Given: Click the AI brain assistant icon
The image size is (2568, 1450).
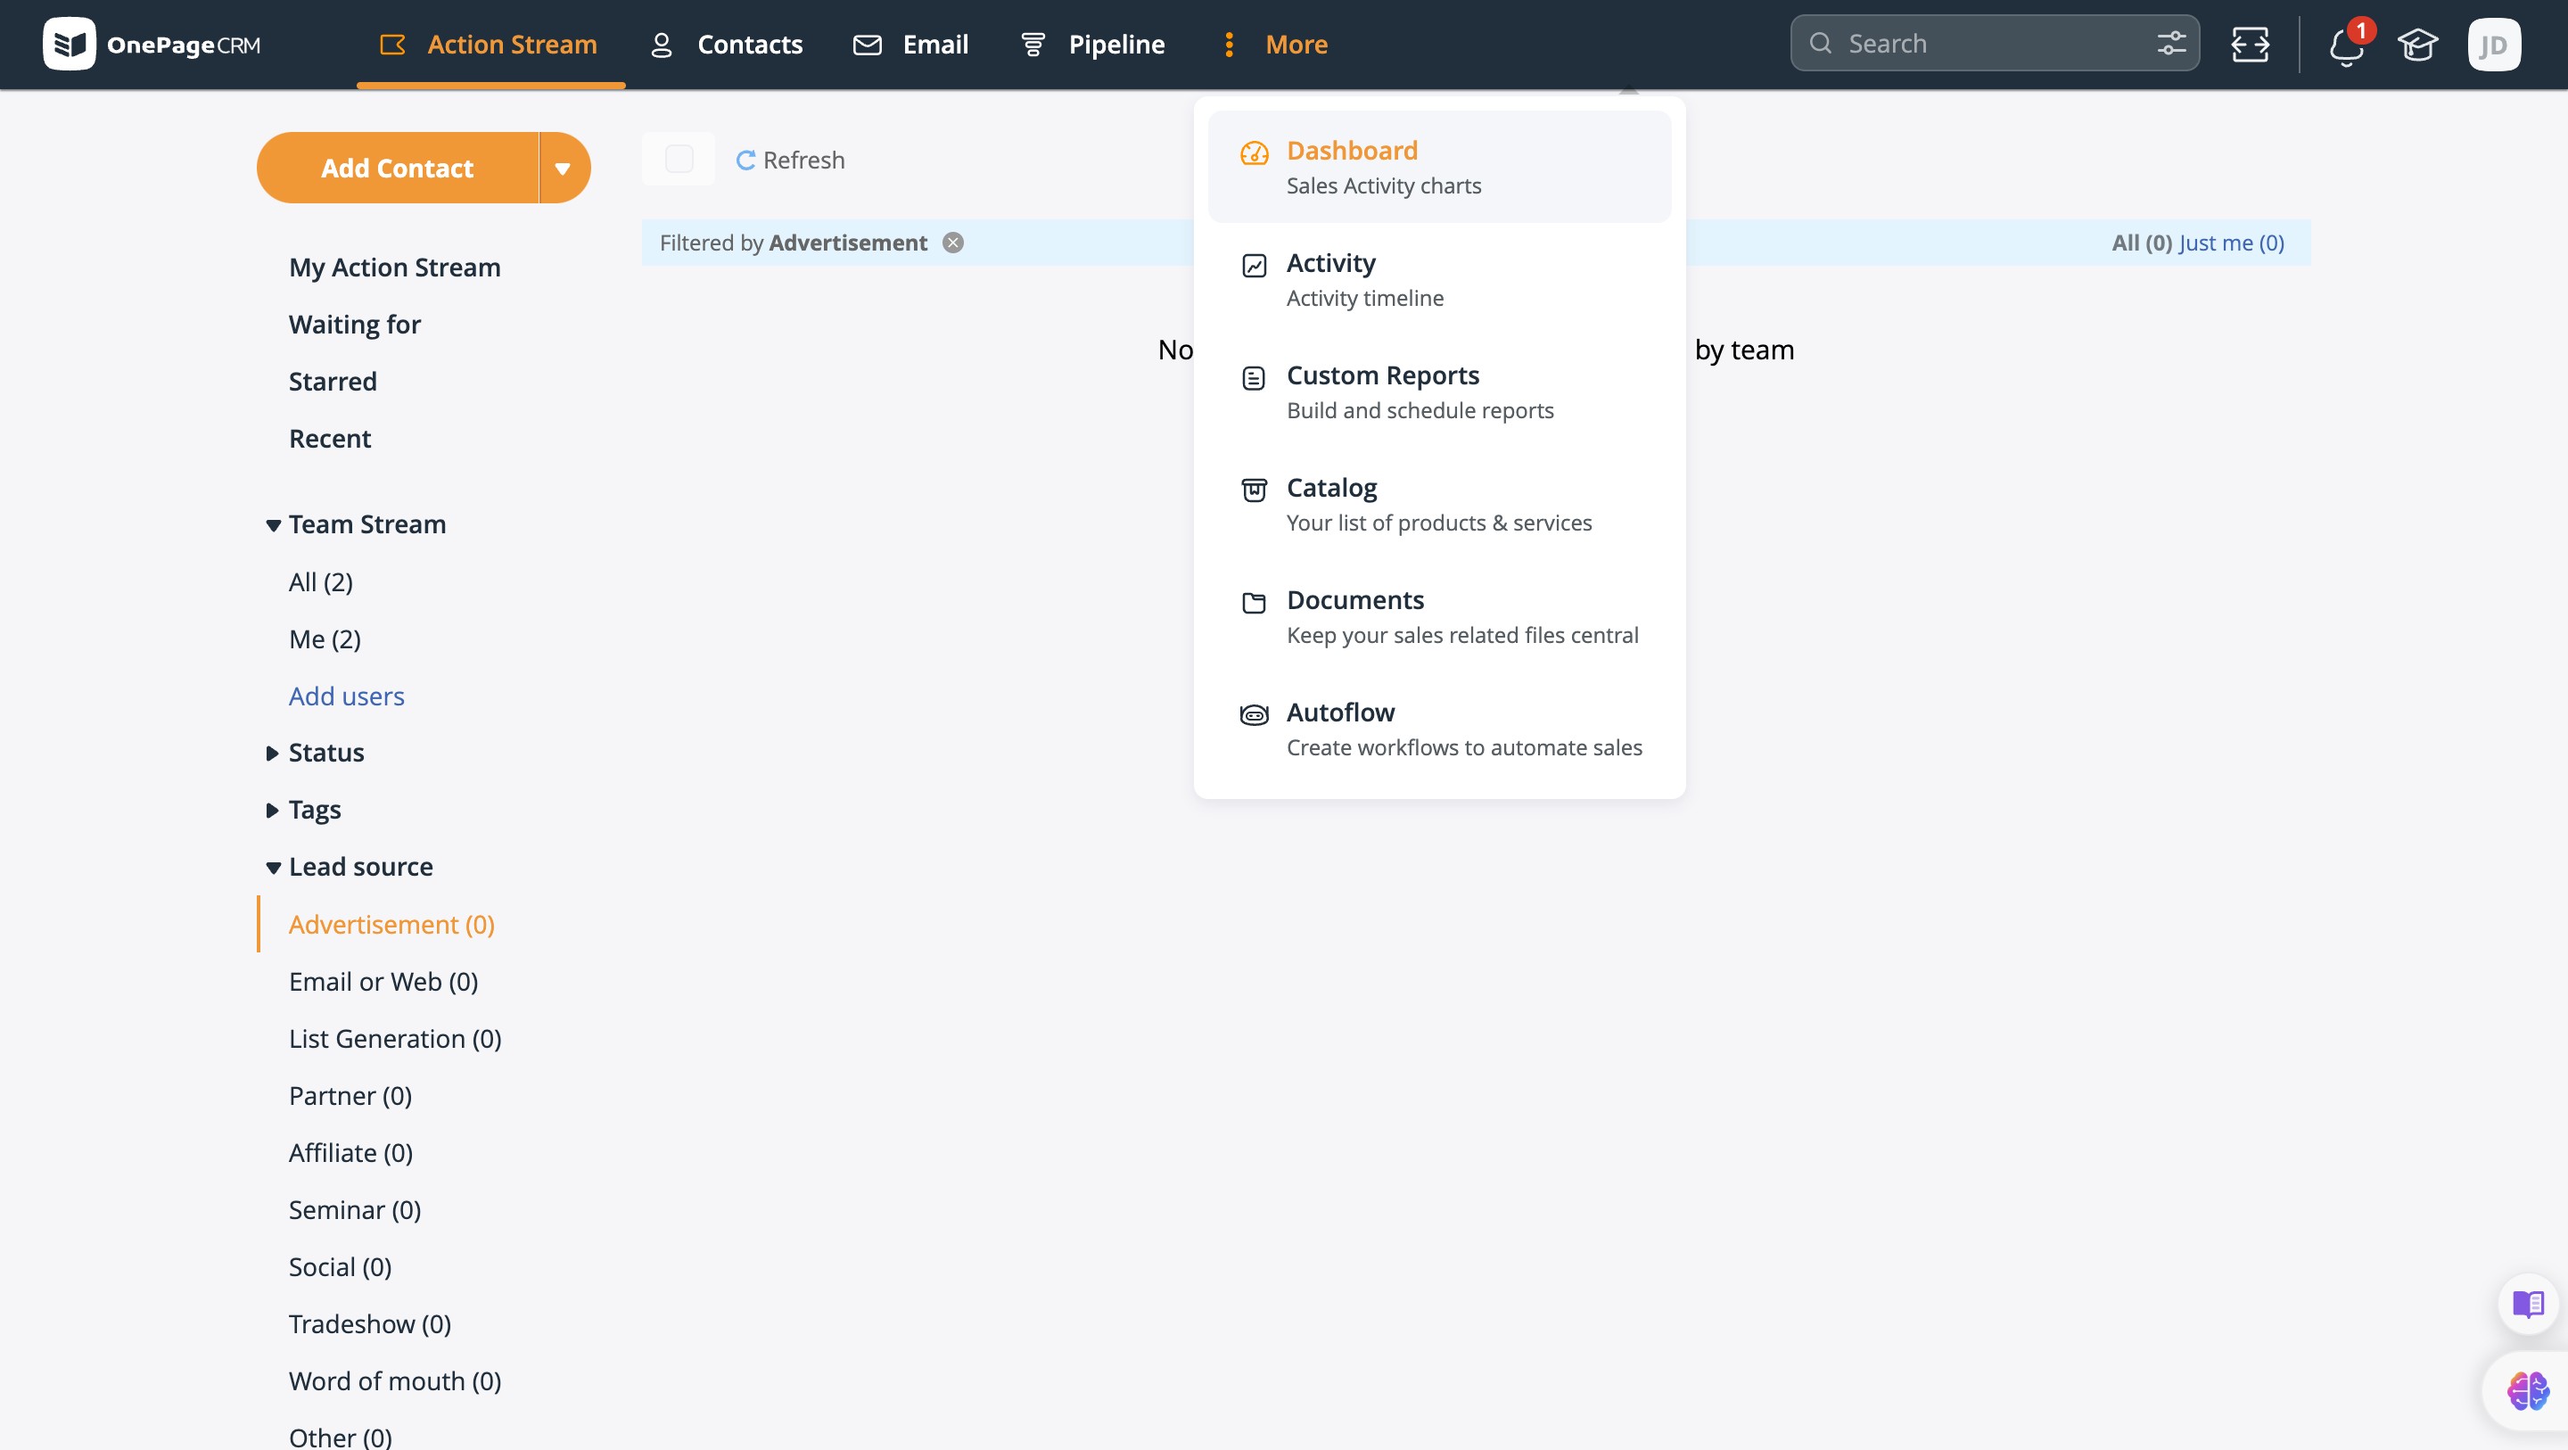Looking at the screenshot, I should [x=2527, y=1389].
